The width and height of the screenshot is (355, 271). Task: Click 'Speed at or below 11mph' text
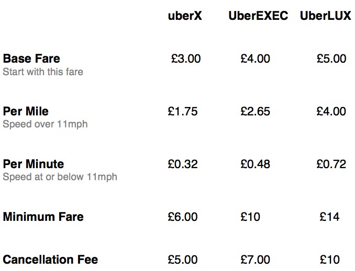click(60, 177)
